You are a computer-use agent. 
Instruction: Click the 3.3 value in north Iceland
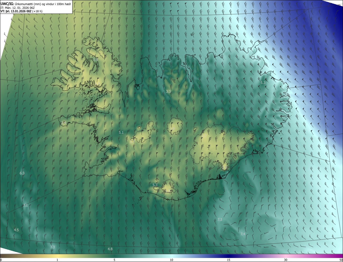tap(168, 91)
